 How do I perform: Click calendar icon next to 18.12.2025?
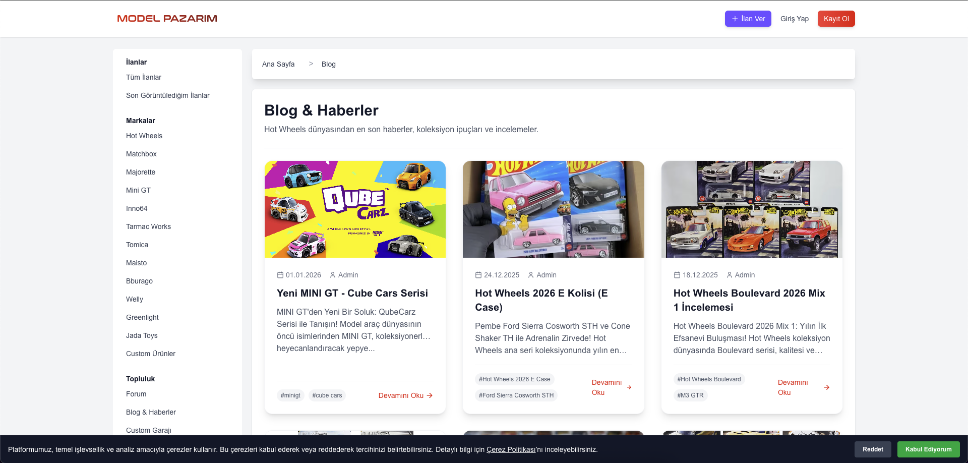[x=677, y=275]
